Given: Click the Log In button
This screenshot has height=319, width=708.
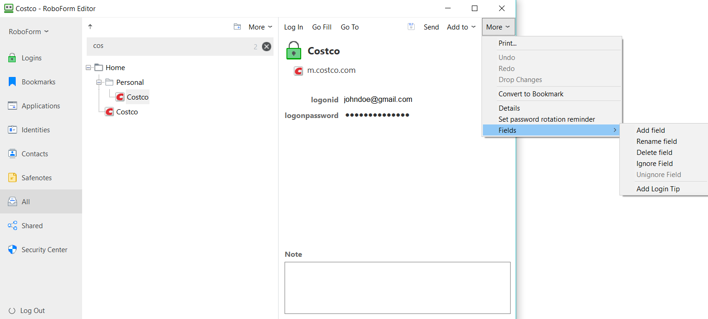Looking at the screenshot, I should click(293, 27).
